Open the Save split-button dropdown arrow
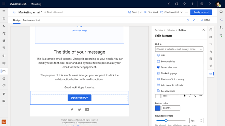This screenshot has width=225, height=126. (141, 12)
